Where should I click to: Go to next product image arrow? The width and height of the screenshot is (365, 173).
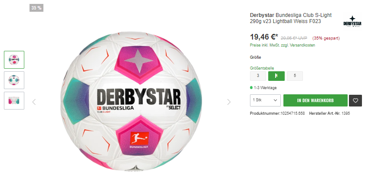pos(229,102)
